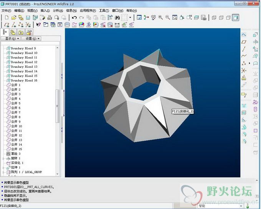This screenshot has height=209, width=261.
Task: Switch to the Folder Browser tab
Action: [13, 33]
